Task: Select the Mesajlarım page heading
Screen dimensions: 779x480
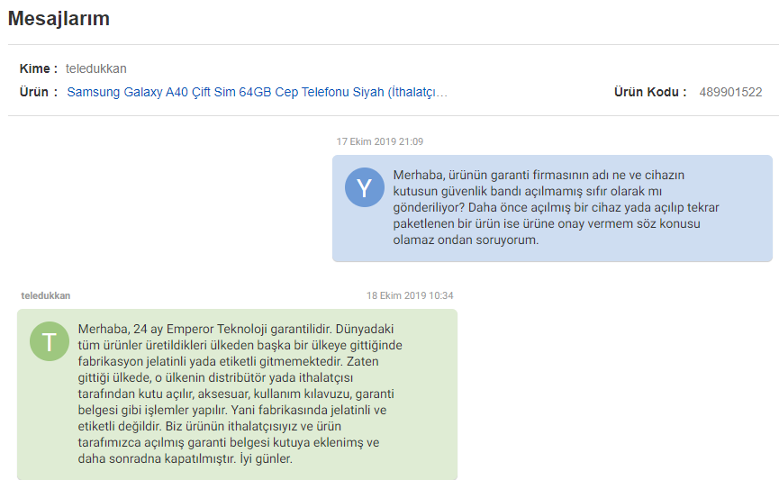Action: (59, 18)
